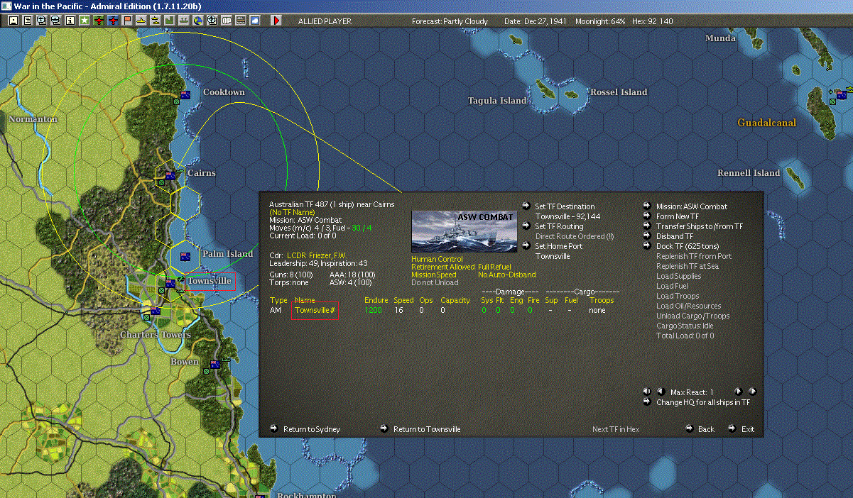Click the Townsville base flag on map
This screenshot has height=498, width=853.
(170, 284)
